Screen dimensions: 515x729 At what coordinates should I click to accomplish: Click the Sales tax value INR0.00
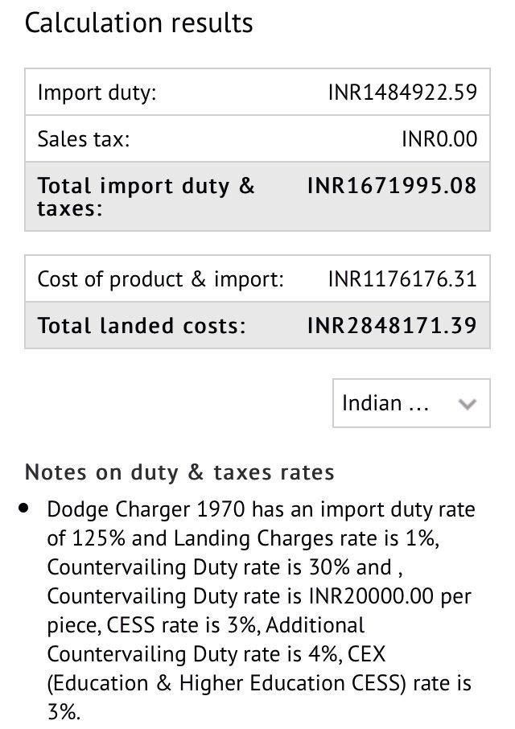coord(439,139)
